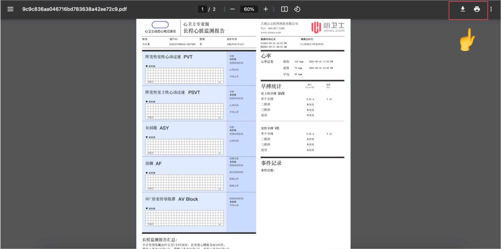
Task: Click the PDF filename in the toolbar
Action: pos(75,9)
